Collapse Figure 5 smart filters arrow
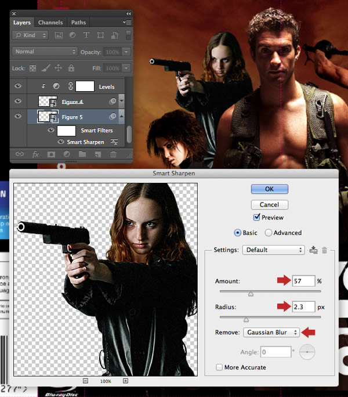Viewport: 348px width, 397px height. point(122,116)
